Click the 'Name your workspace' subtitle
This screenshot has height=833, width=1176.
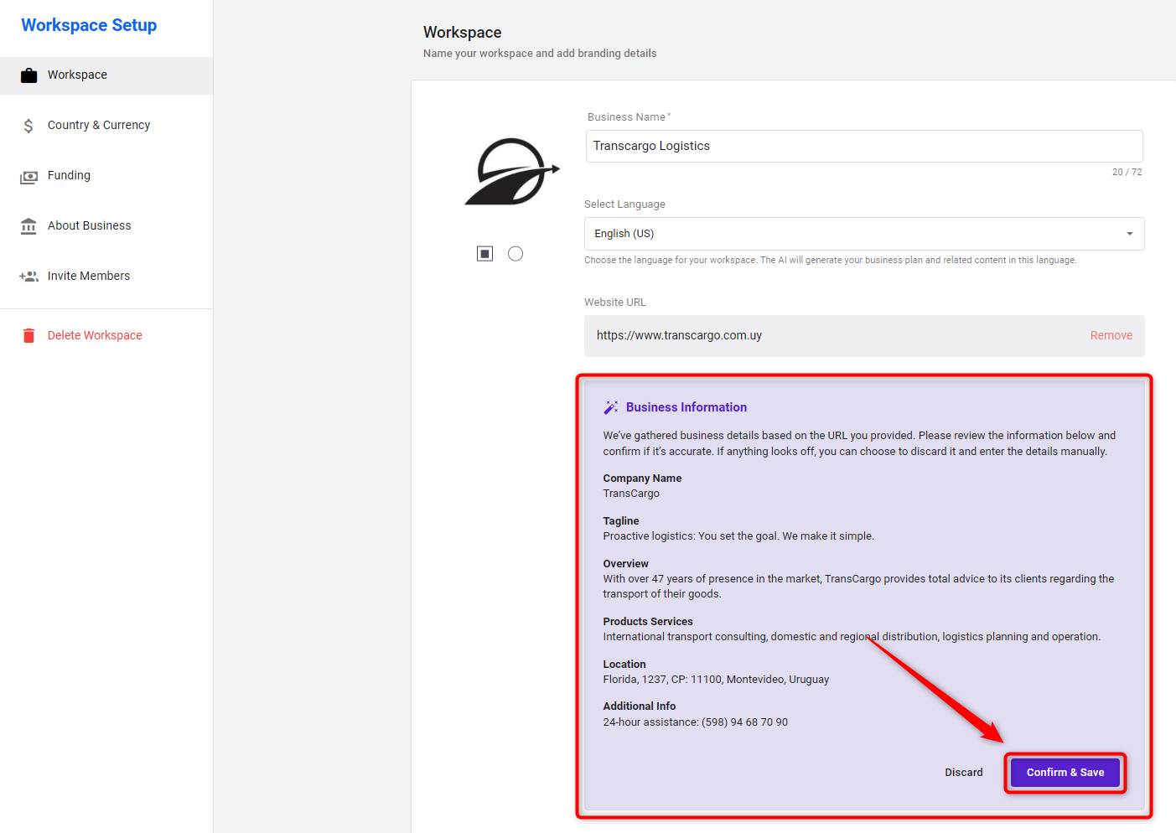tap(540, 54)
